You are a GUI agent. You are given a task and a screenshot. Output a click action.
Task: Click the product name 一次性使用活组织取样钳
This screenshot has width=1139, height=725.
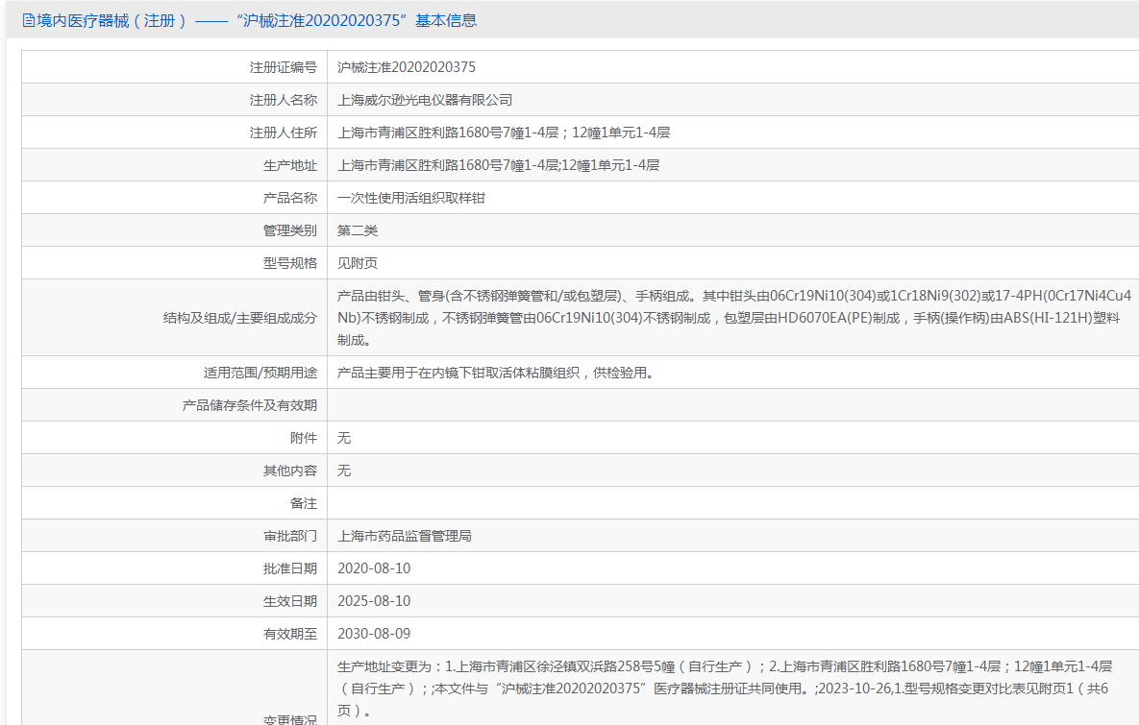(418, 198)
